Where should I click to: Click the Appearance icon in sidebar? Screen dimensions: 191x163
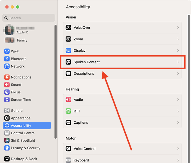click(7, 118)
